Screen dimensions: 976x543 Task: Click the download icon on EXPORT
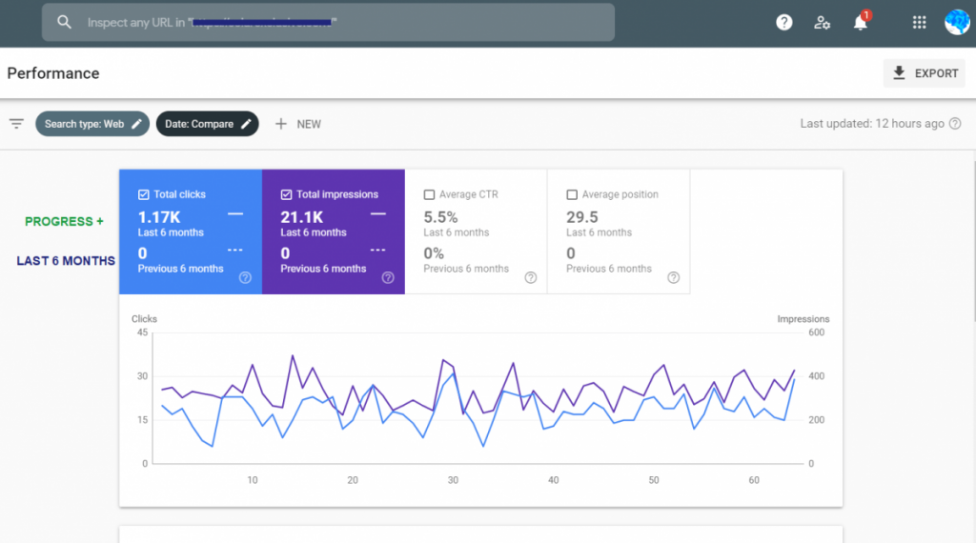click(x=899, y=73)
